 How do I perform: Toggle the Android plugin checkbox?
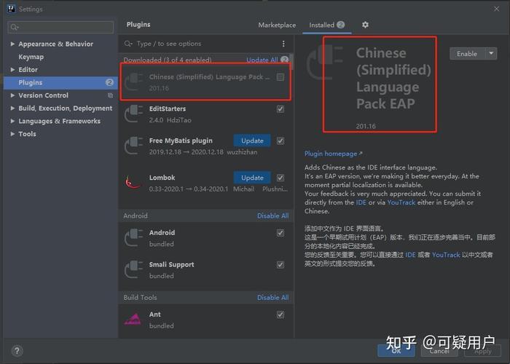point(280,233)
